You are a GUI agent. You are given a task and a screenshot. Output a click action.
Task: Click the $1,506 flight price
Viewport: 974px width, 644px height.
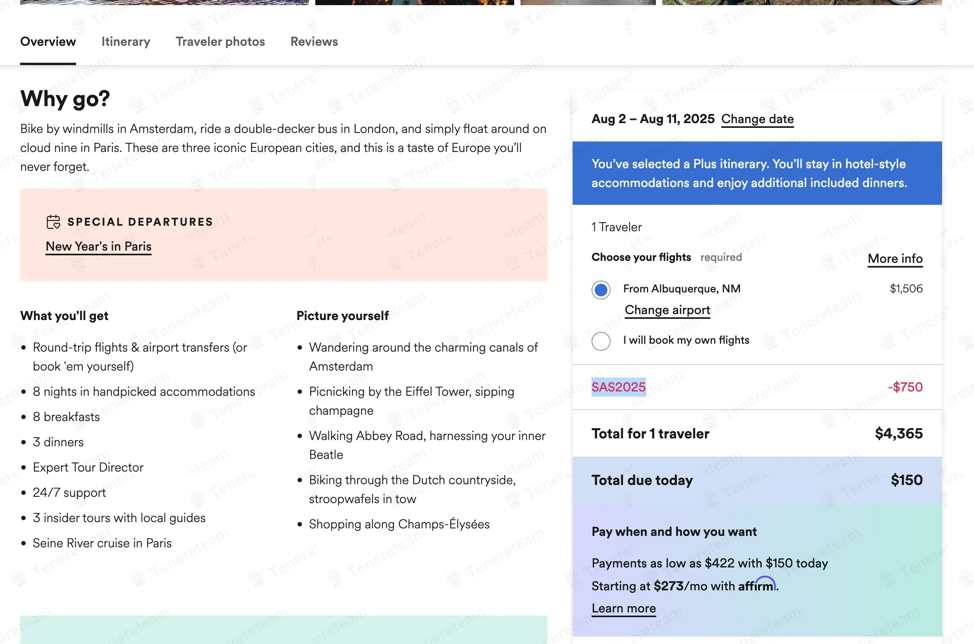(906, 289)
